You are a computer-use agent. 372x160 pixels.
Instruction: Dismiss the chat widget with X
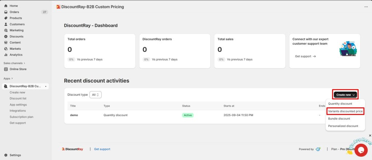(370, 136)
